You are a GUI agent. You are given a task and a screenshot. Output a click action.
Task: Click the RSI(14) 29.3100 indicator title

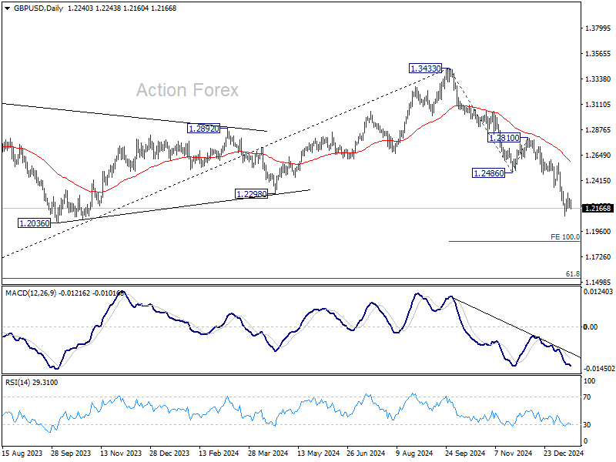(x=32, y=382)
